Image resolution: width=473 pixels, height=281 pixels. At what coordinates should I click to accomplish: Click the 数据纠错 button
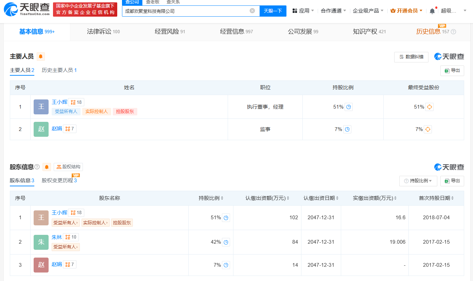click(411, 57)
